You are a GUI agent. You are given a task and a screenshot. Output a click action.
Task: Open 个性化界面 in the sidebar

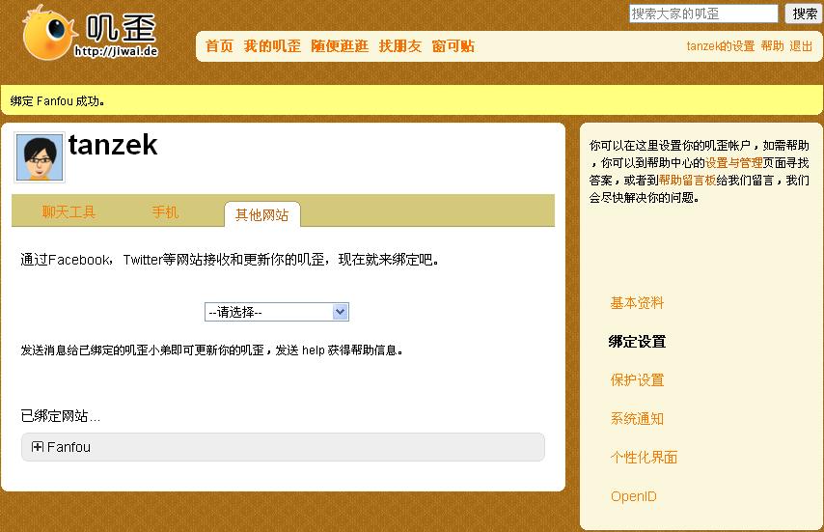644,458
